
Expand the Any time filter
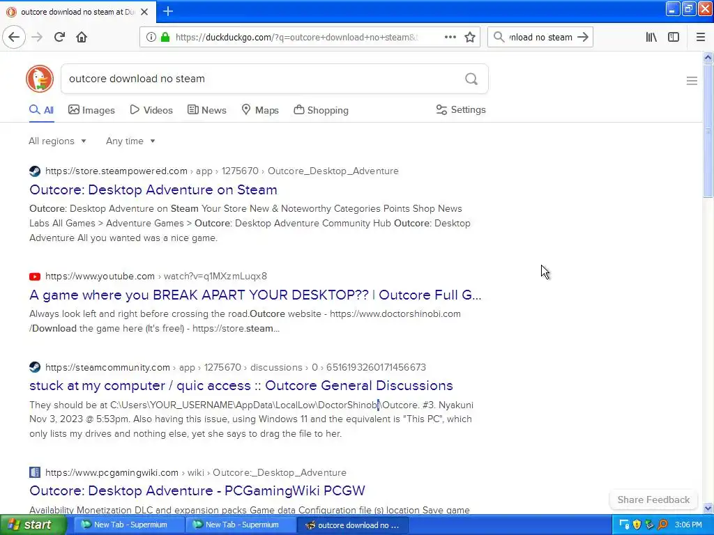pyautogui.click(x=130, y=141)
